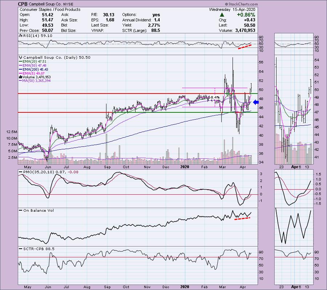Click the High price 51.47
This screenshot has height=290, width=327.
tap(48, 20)
